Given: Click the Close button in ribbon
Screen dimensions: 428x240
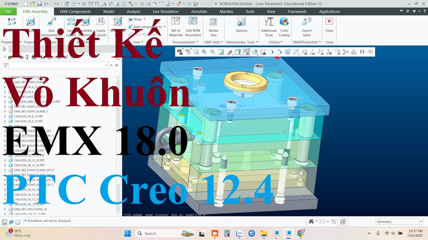Looking at the screenshot, I should (329, 25).
